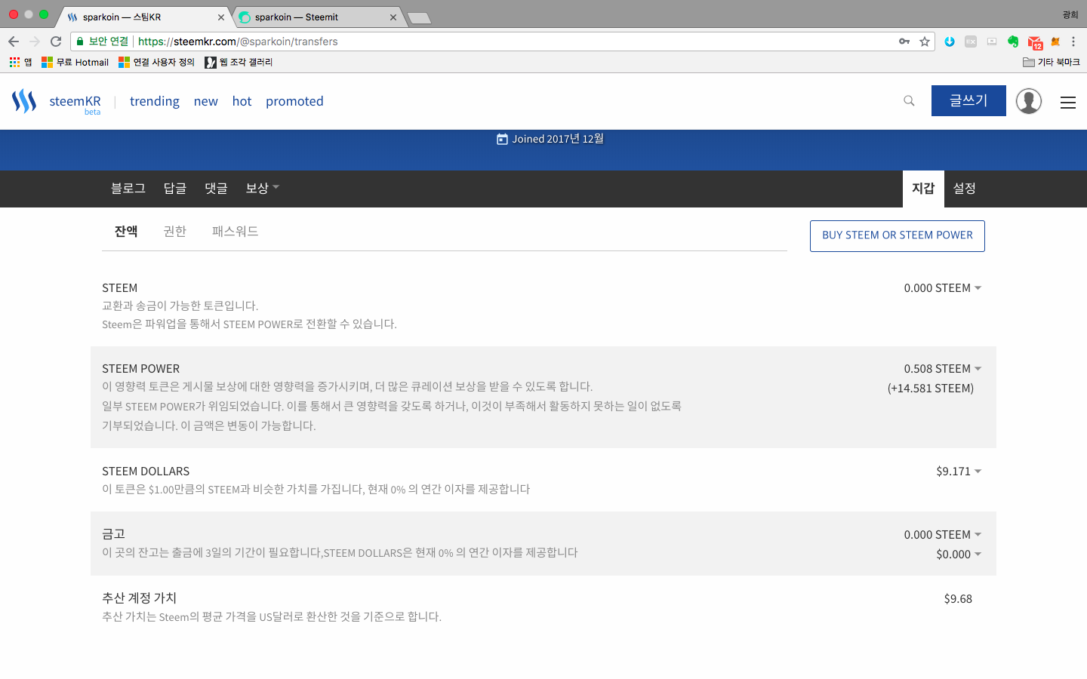Click BUY STEEM OR STEEM POWER button
The width and height of the screenshot is (1087, 679).
898,235
